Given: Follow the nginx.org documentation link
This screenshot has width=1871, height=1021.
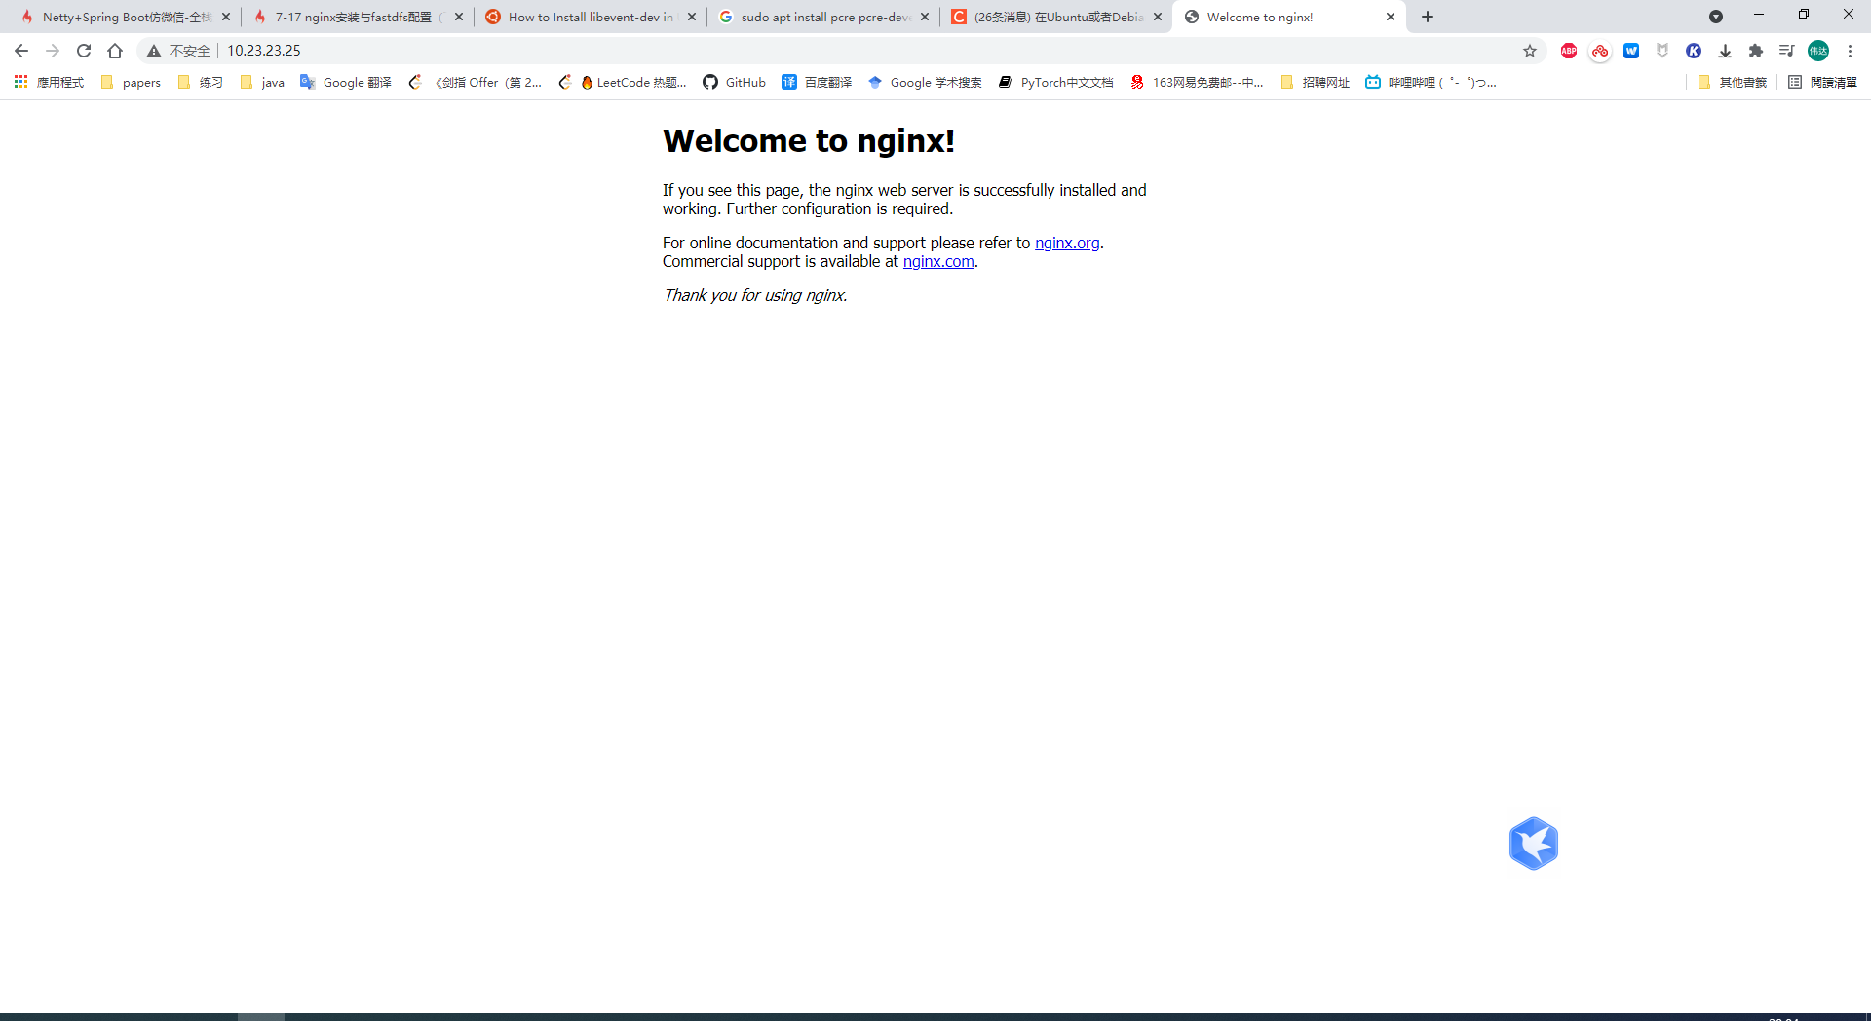Looking at the screenshot, I should [1067, 243].
